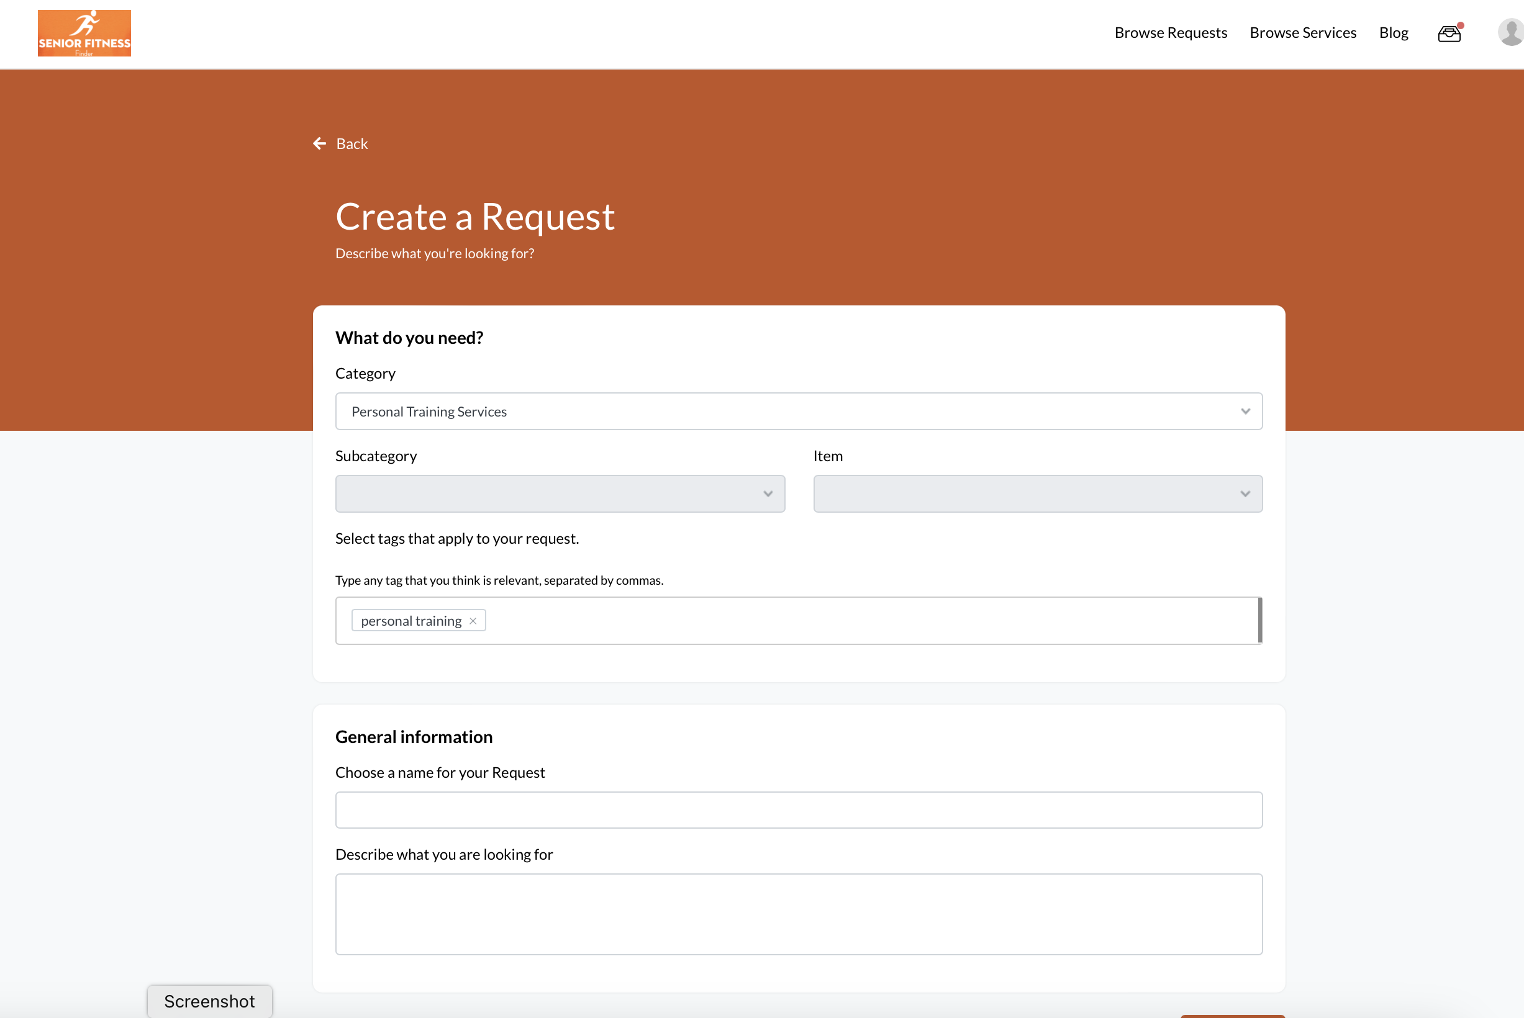This screenshot has height=1018, width=1524.
Task: Focus the request name input field
Action: pos(798,810)
